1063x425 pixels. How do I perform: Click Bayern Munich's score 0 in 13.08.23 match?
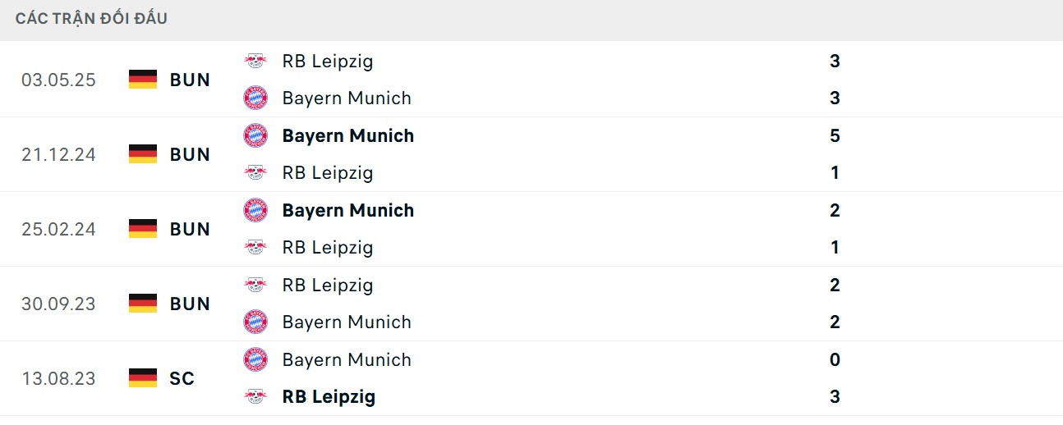pyautogui.click(x=835, y=359)
